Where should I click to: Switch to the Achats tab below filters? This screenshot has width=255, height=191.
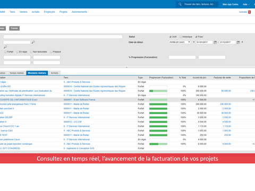click(55, 73)
